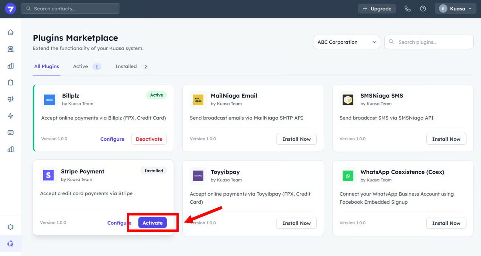Image resolution: width=481 pixels, height=256 pixels.
Task: Deactivate the Billplz plugin
Action: (149, 139)
